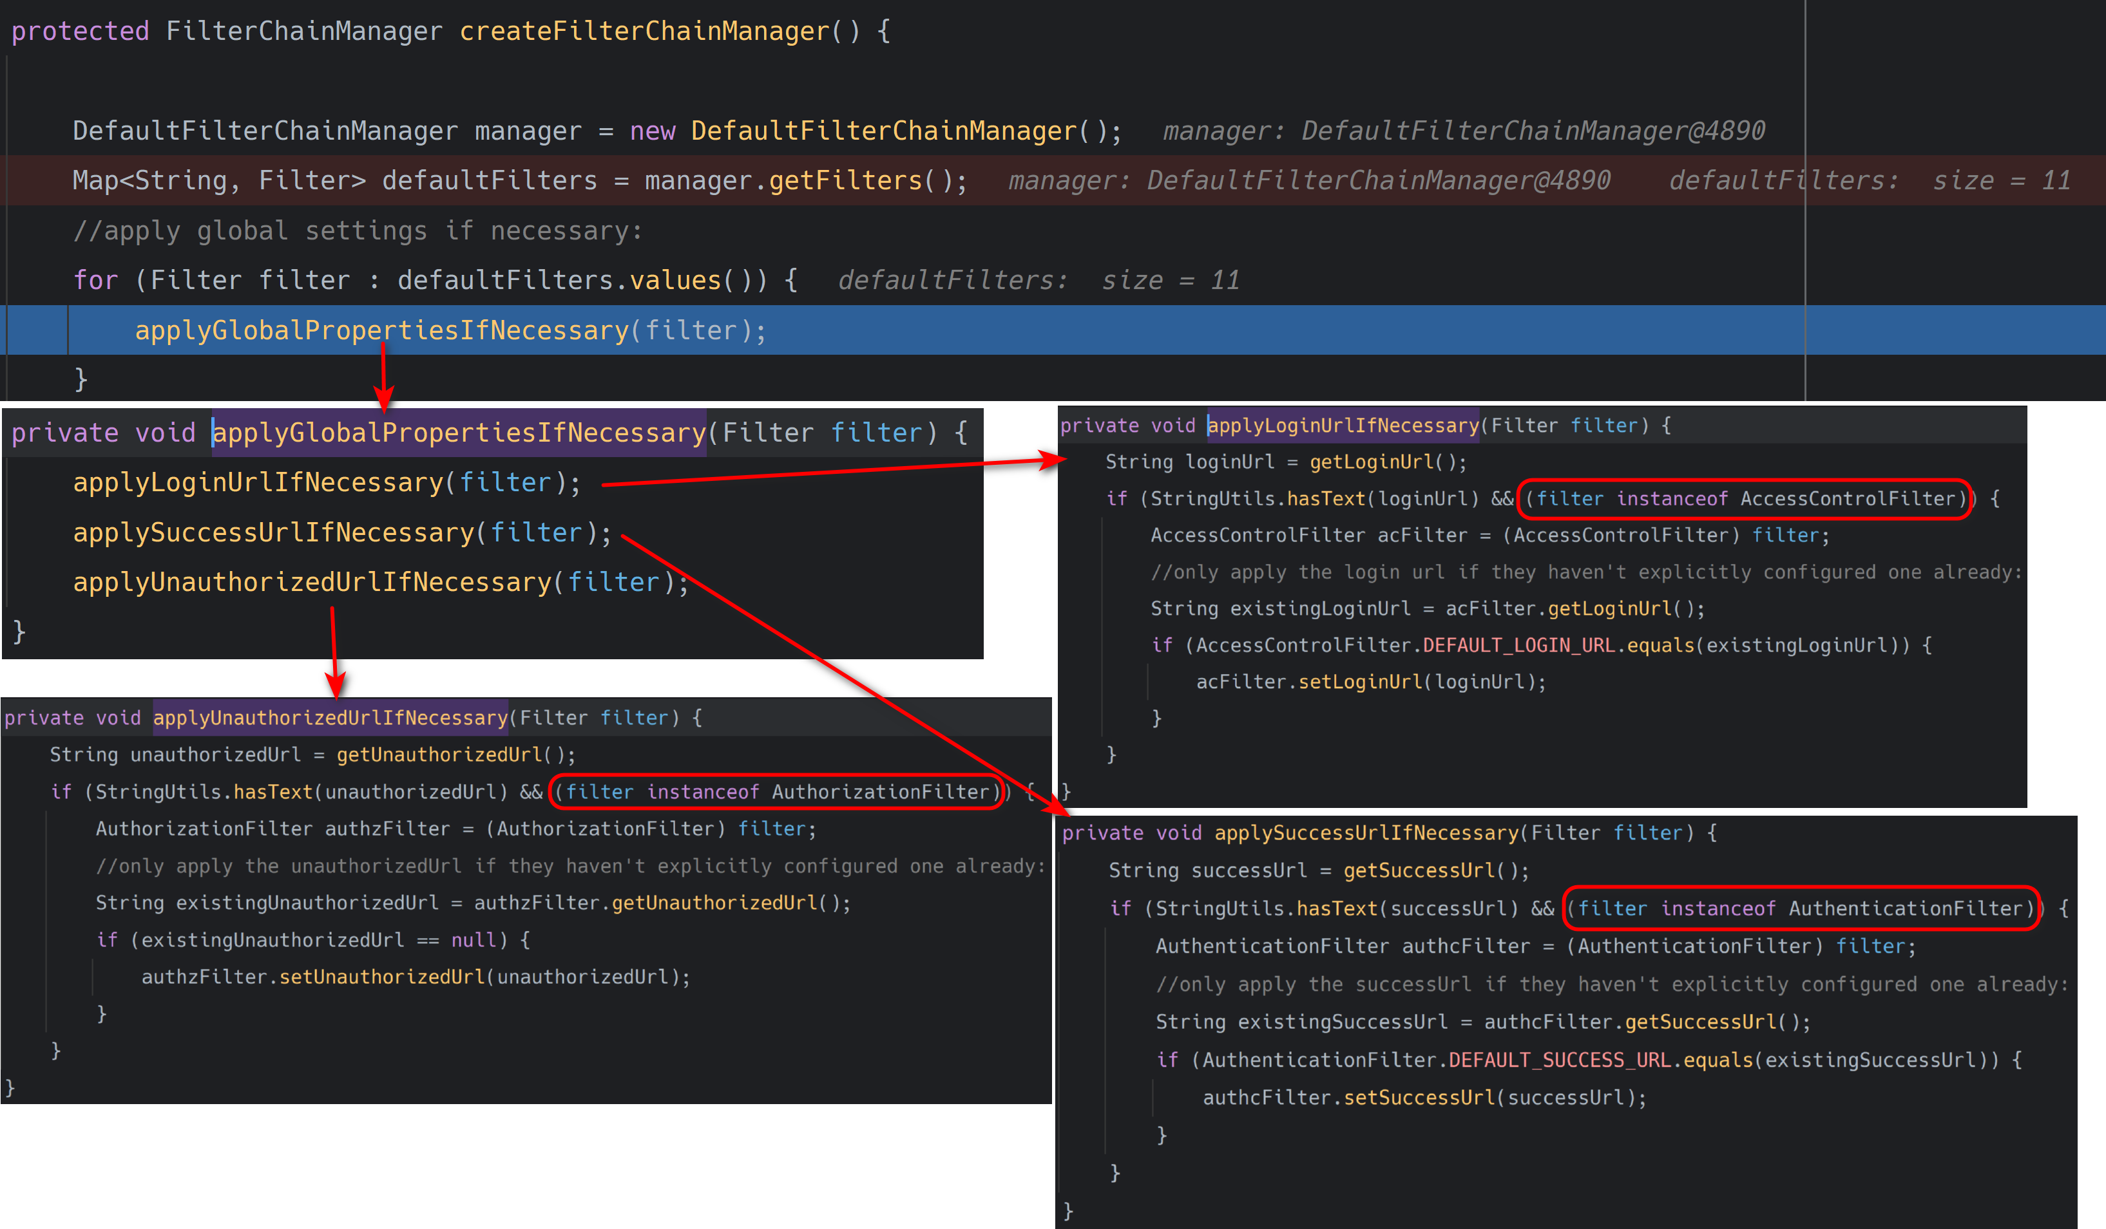
Task: Click the setUnauthorizedUrl(unauthorizedUrl) call
Action: (479, 977)
